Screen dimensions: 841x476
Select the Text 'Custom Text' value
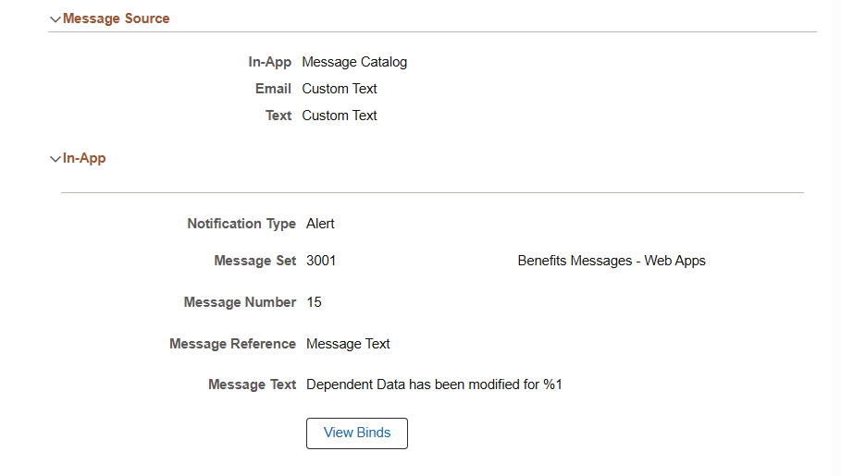pyautogui.click(x=340, y=116)
